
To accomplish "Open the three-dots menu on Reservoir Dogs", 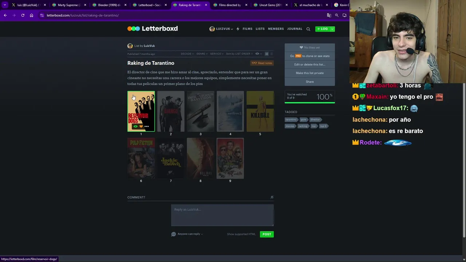I will coord(146,126).
